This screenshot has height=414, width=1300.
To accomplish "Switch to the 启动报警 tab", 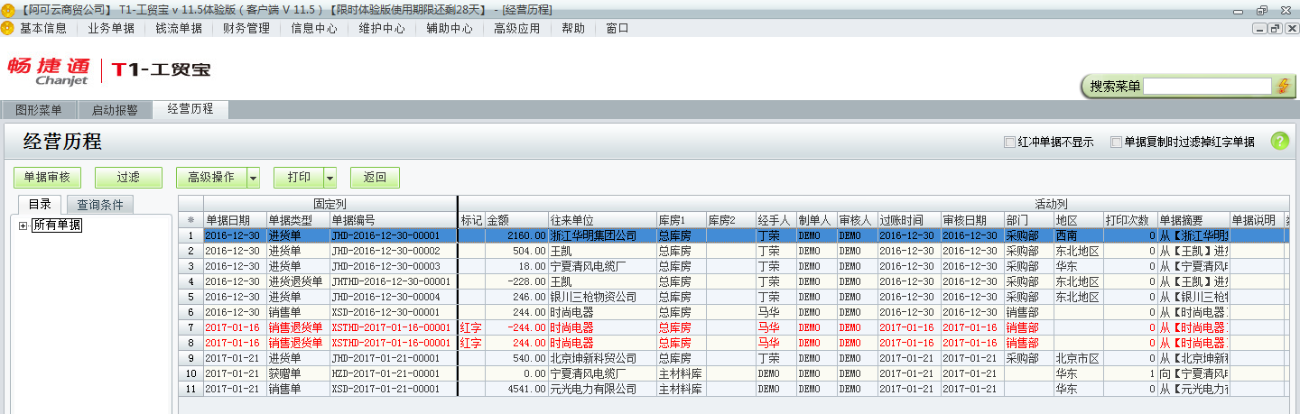I will point(115,110).
